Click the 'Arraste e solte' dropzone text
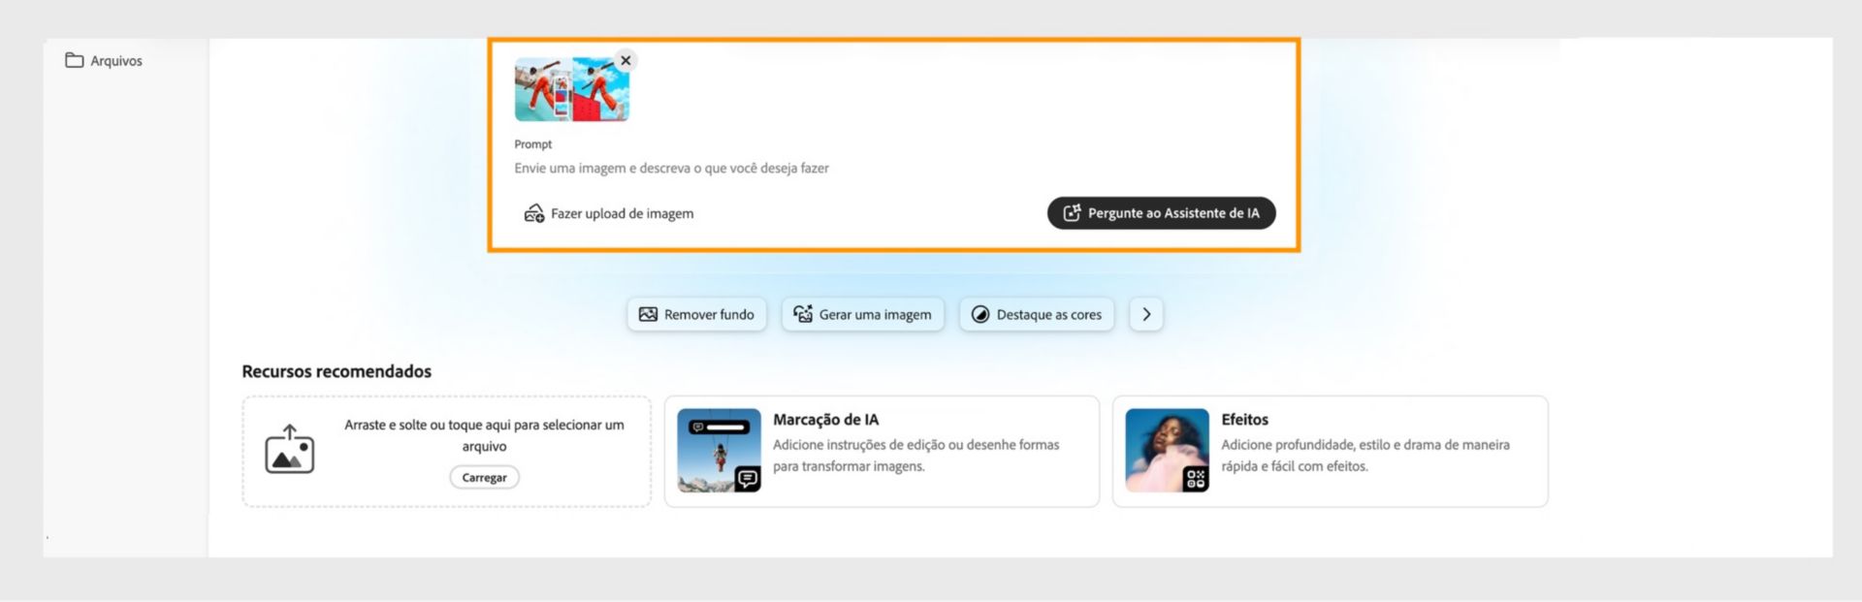 (484, 435)
